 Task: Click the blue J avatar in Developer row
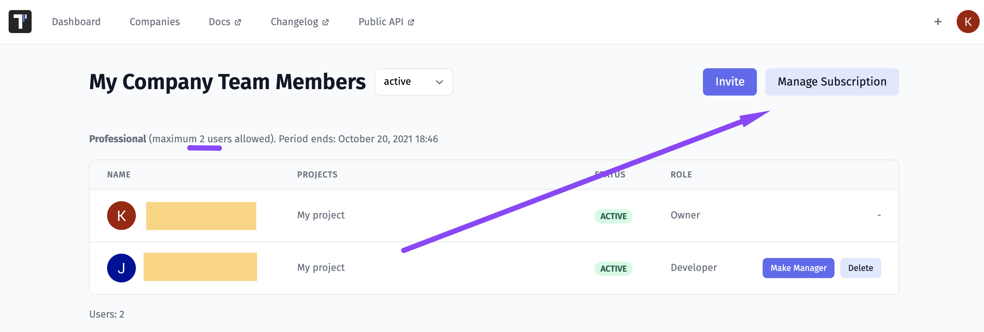[x=121, y=268]
